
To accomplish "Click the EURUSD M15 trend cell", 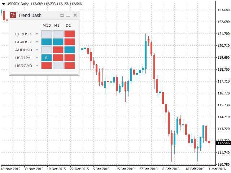I will point(47,34).
